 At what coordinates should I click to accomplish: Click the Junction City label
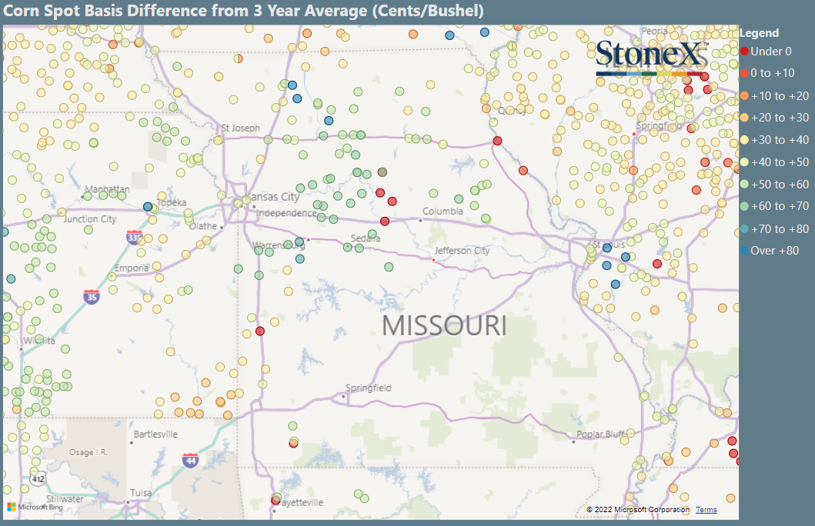point(90,219)
